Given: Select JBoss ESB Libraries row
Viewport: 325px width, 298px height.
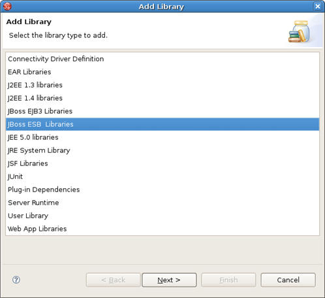Looking at the screenshot, I should click(x=162, y=124).
